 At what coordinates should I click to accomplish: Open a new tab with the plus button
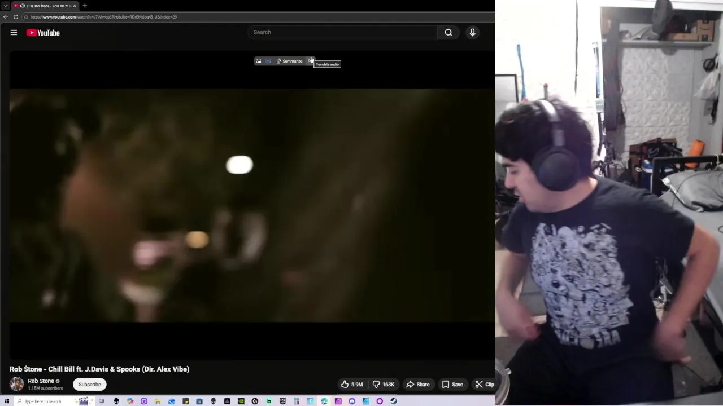[x=85, y=6]
